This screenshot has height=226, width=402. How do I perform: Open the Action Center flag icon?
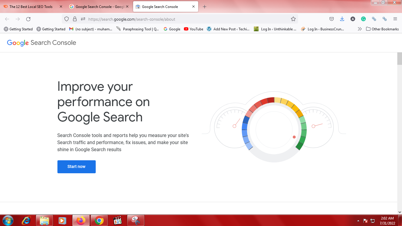365,221
